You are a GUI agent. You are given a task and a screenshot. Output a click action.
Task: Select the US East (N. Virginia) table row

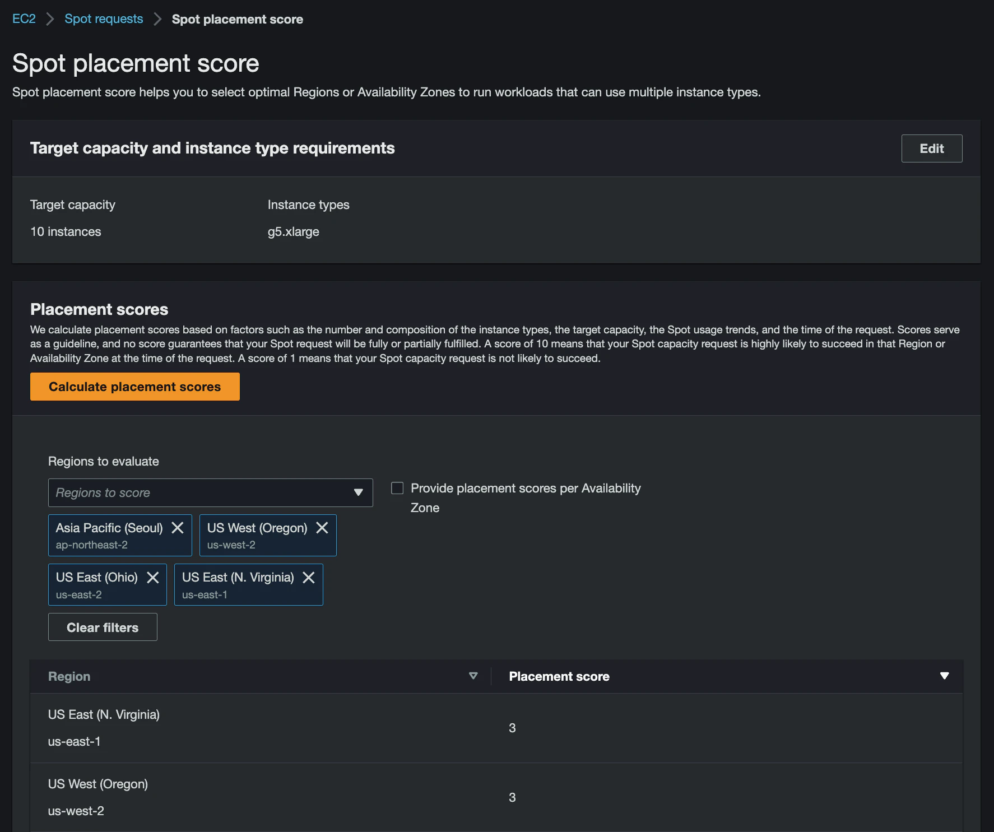(x=496, y=728)
